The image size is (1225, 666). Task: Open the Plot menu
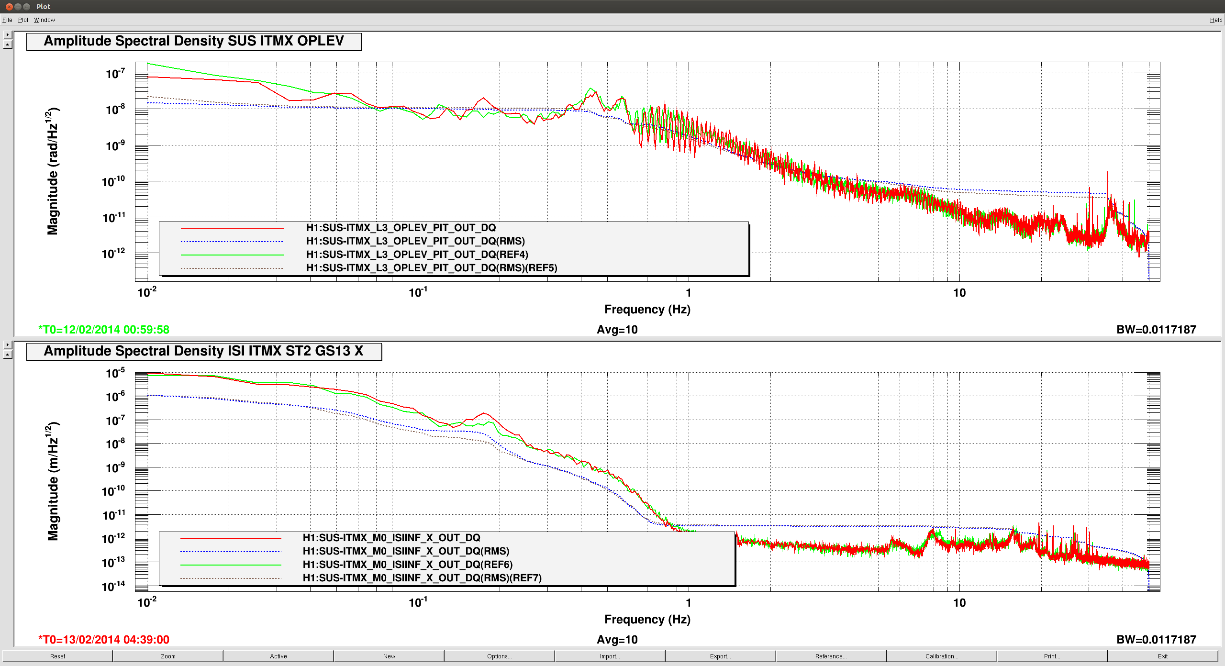coord(23,20)
